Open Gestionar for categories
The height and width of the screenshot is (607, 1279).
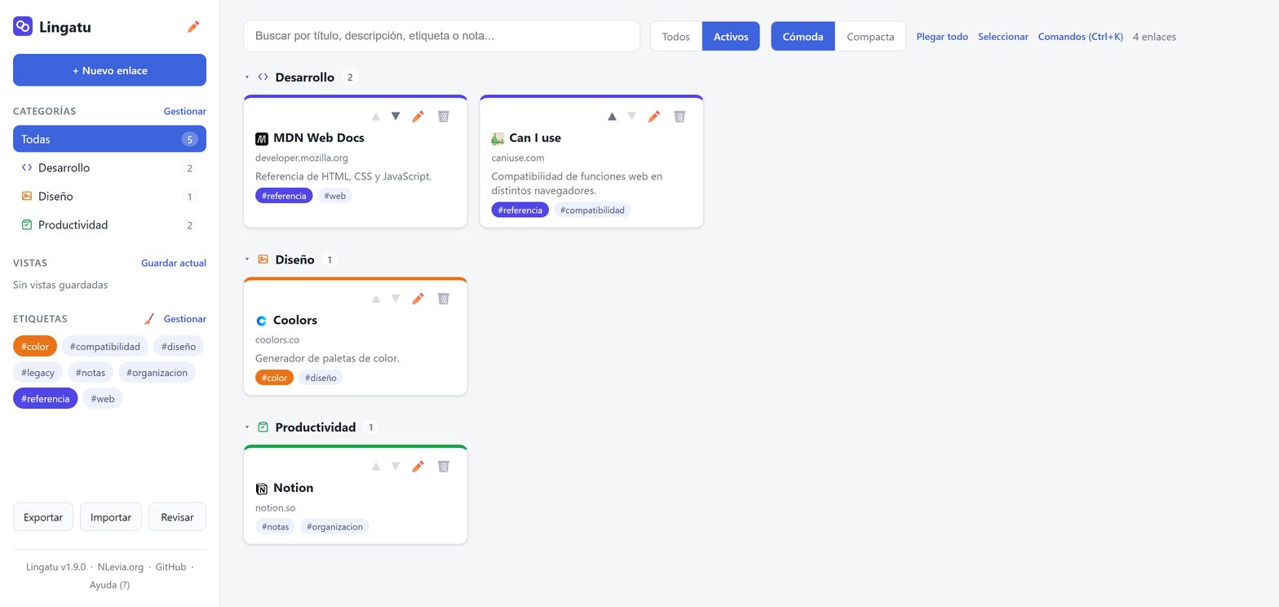tap(184, 111)
